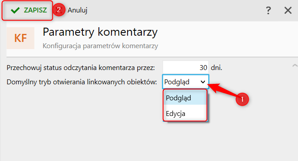Click the Parametry komentarzy heading
Screen dimensions: 298x161
(x=100, y=32)
